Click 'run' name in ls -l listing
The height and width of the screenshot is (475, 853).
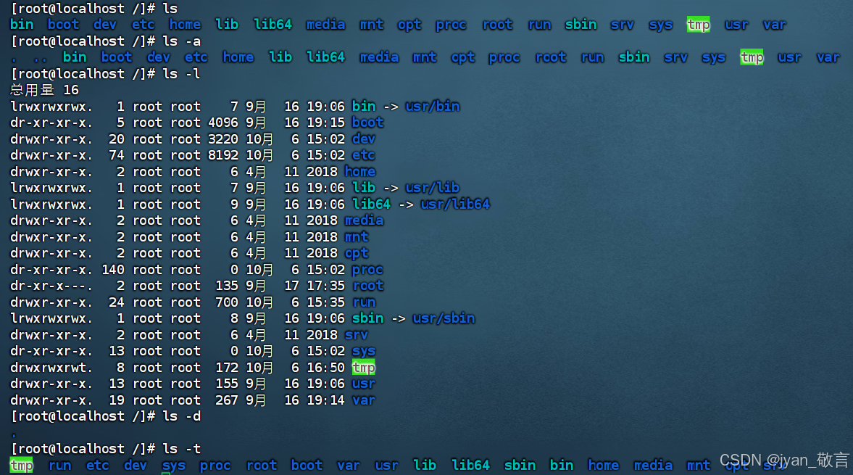pos(364,302)
